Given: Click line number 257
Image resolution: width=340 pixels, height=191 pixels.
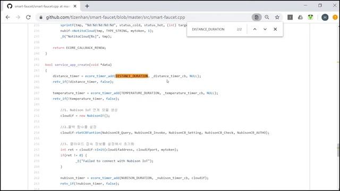Looking at the screenshot, I should 37,150.
